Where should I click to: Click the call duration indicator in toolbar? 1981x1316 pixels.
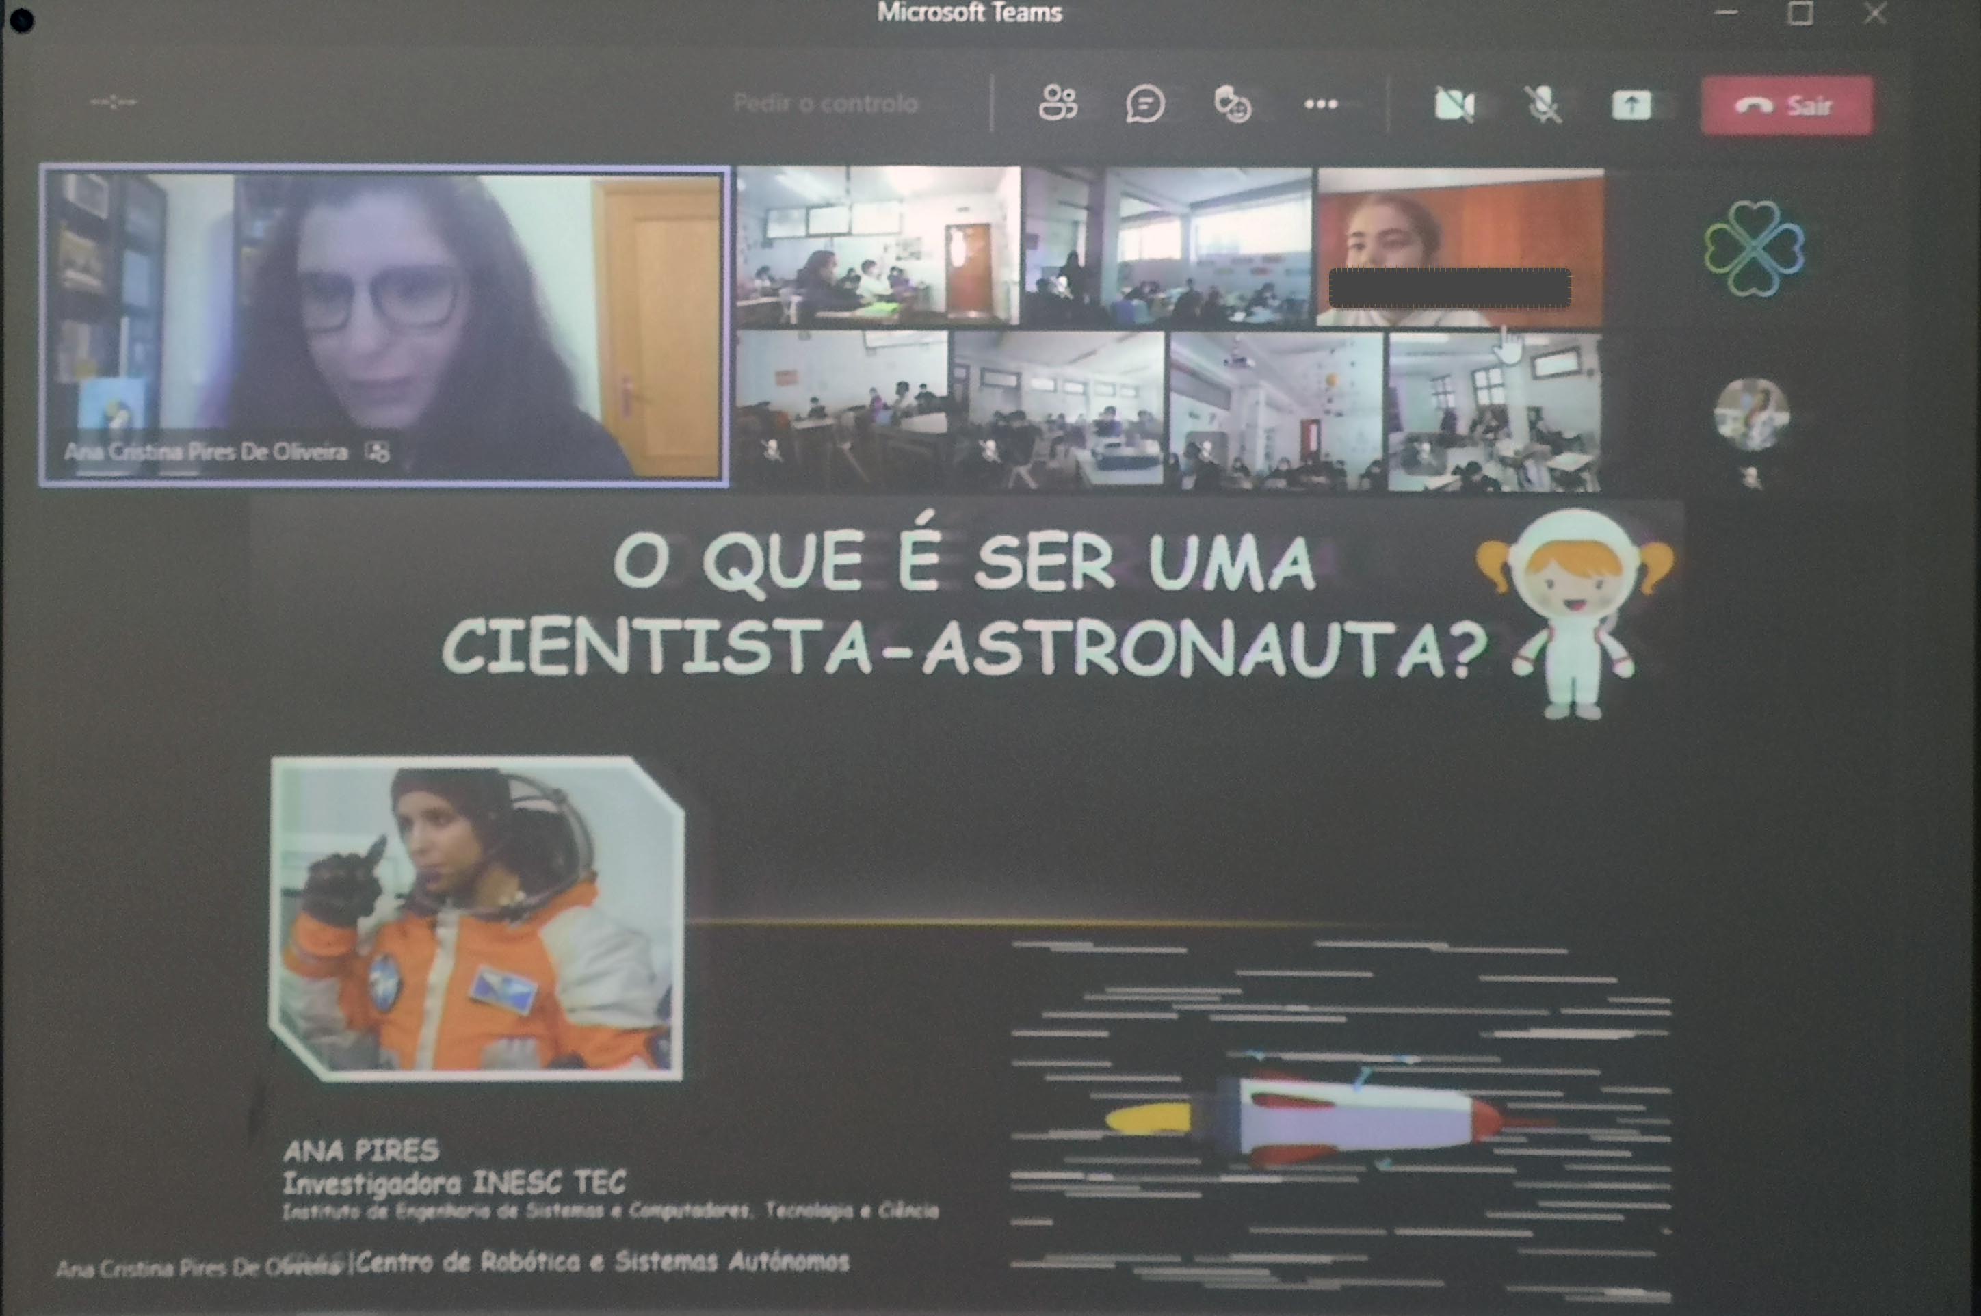114,103
